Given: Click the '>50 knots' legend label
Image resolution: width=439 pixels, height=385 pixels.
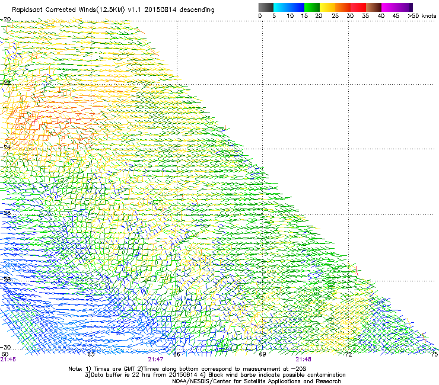Looking at the screenshot, I should coord(422,15).
